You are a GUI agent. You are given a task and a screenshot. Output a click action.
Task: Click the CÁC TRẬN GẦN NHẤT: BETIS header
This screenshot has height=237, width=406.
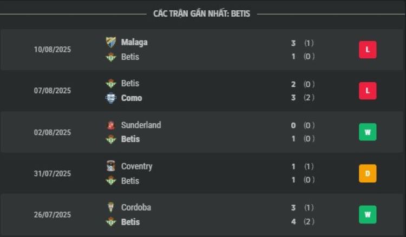click(x=202, y=13)
